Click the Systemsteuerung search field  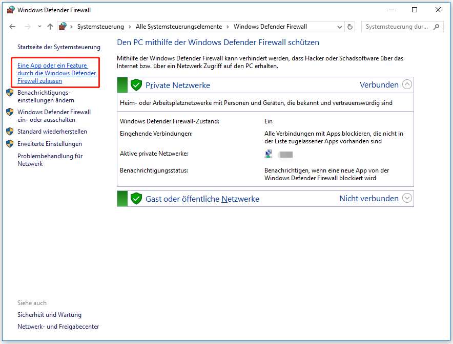tap(397, 27)
